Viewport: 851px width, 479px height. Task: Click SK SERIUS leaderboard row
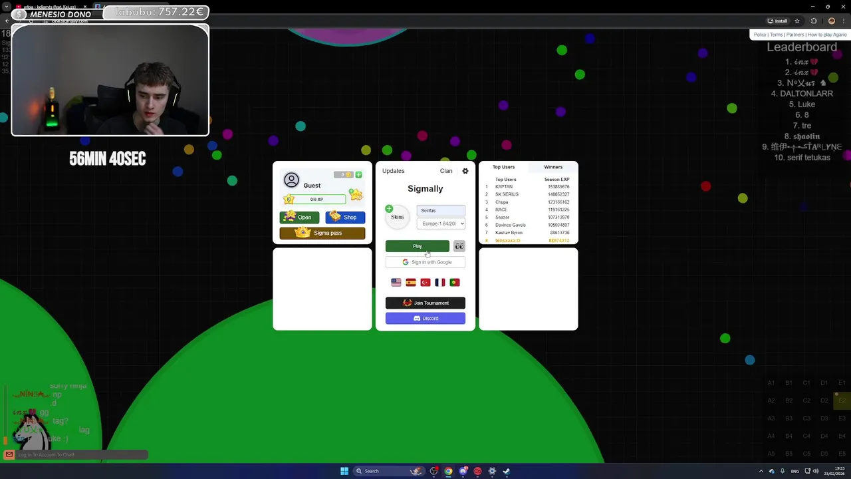pyautogui.click(x=528, y=194)
